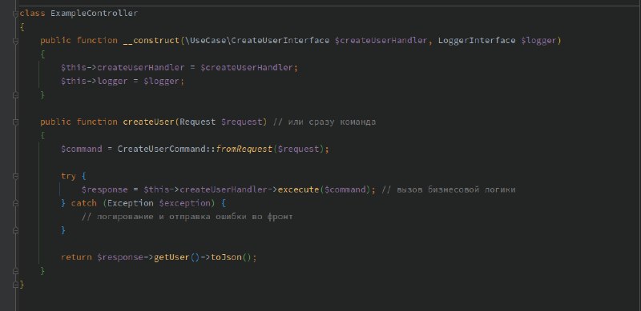The width and height of the screenshot is (641, 311).
Task: Collapse the try block fold marker
Action: 15,177
